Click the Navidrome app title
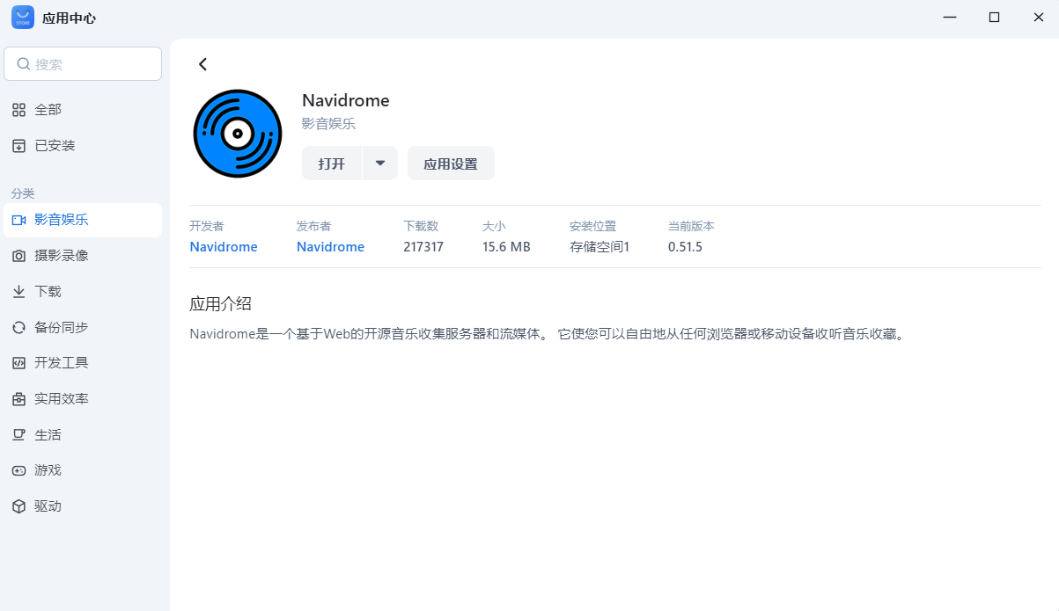Viewport: 1059px width, 611px height. [x=346, y=100]
